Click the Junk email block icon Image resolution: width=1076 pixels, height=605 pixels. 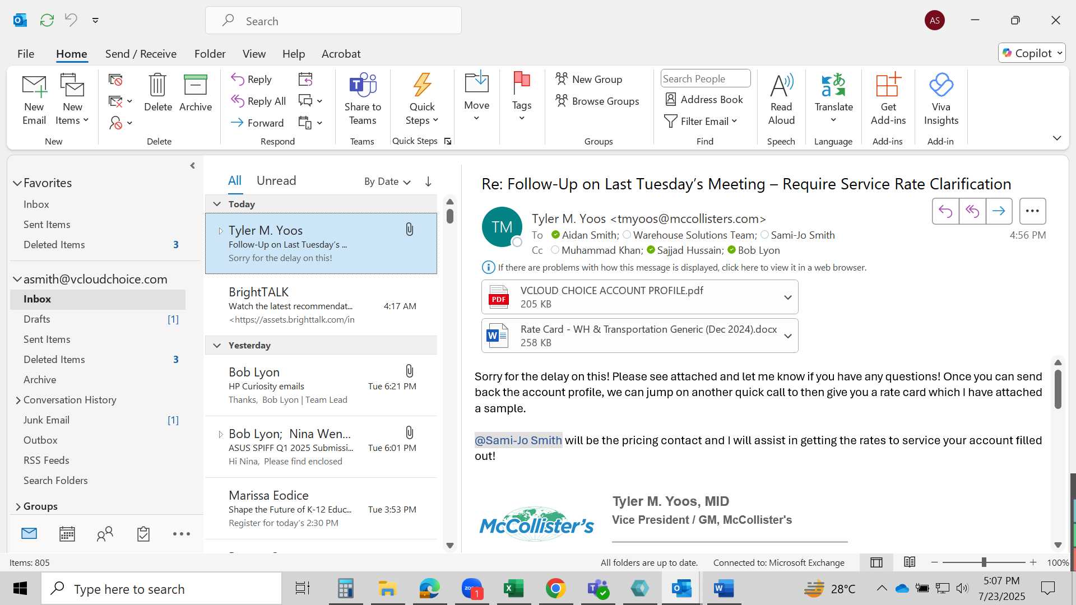tap(116, 123)
